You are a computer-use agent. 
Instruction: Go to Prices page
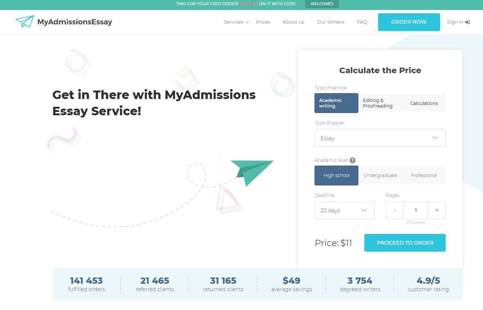tap(263, 22)
